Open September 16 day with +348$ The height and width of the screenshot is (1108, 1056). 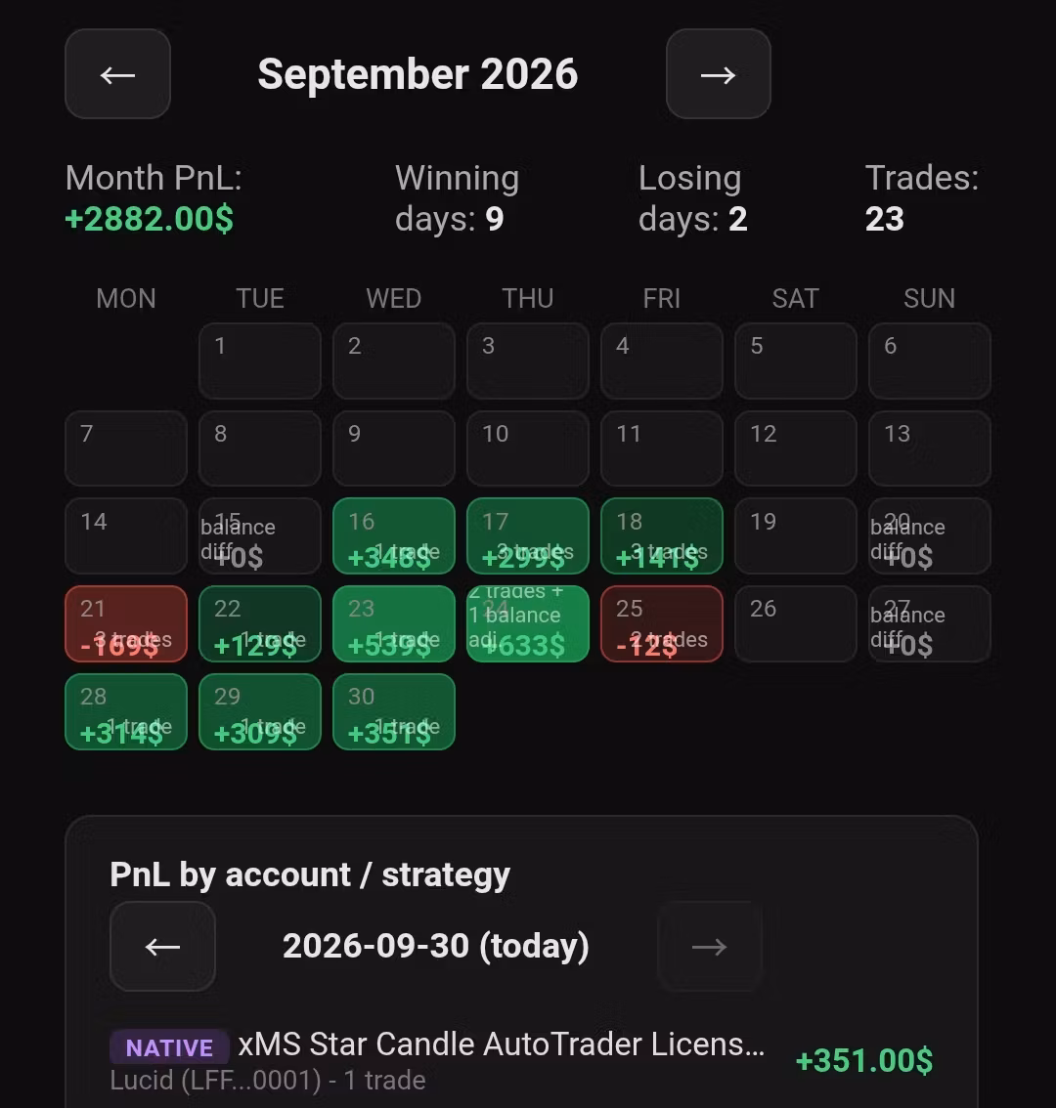(x=394, y=535)
